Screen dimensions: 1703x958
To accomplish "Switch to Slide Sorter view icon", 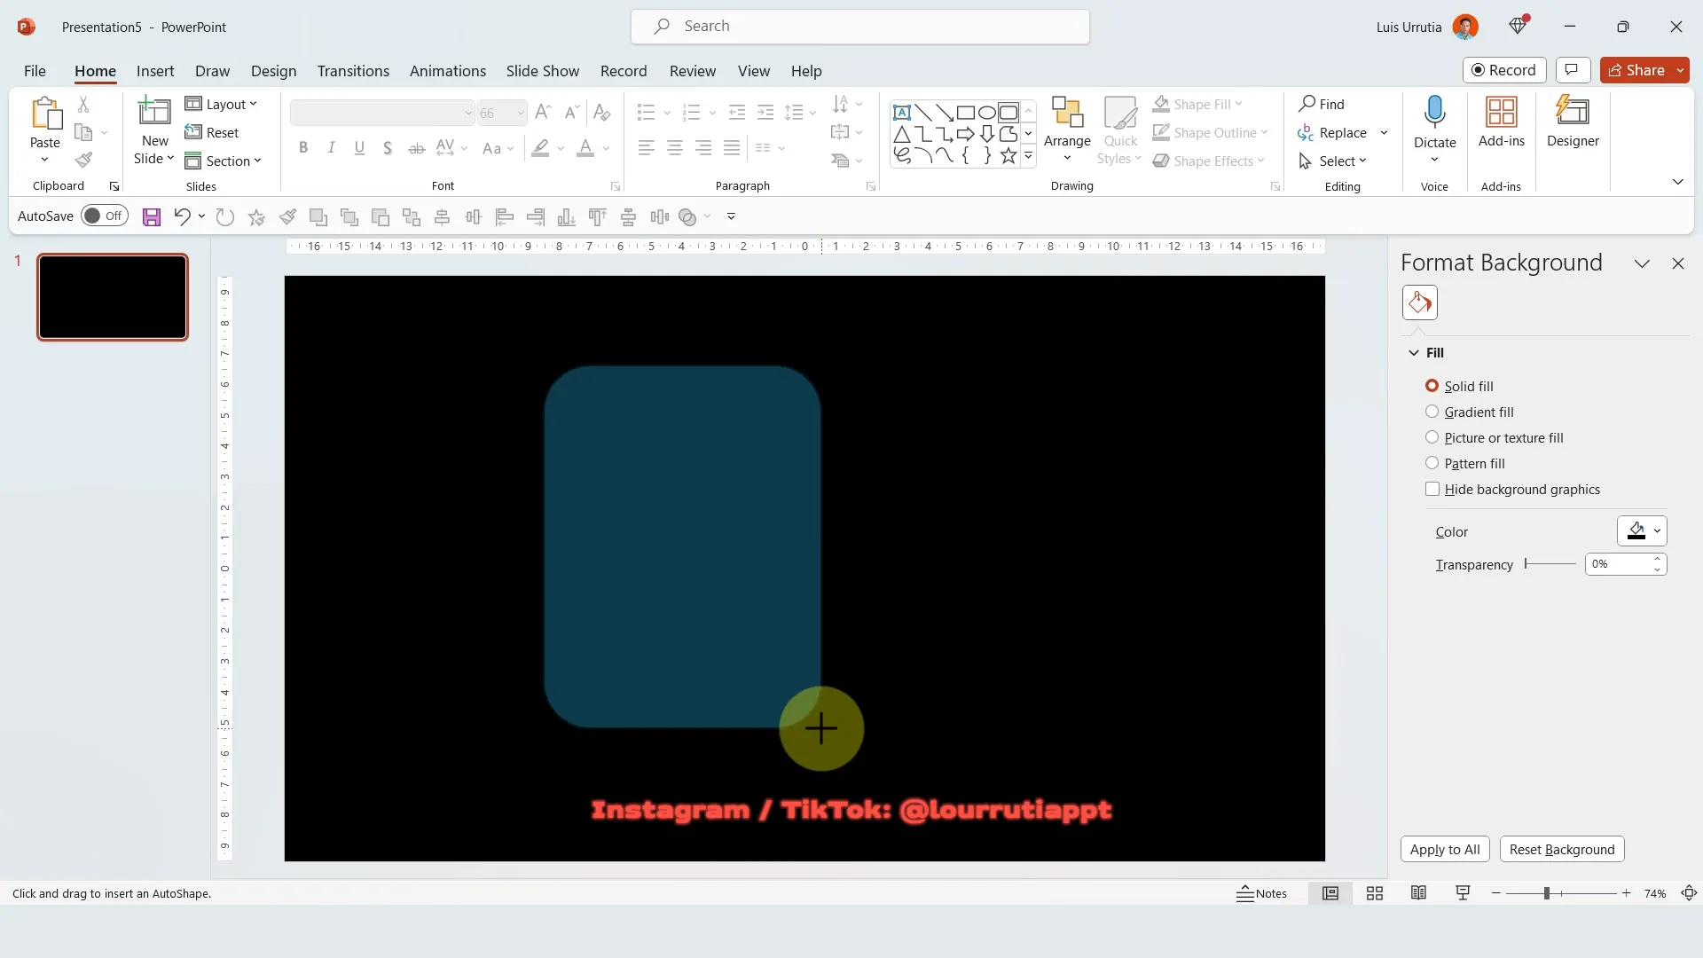I will click(x=1375, y=893).
